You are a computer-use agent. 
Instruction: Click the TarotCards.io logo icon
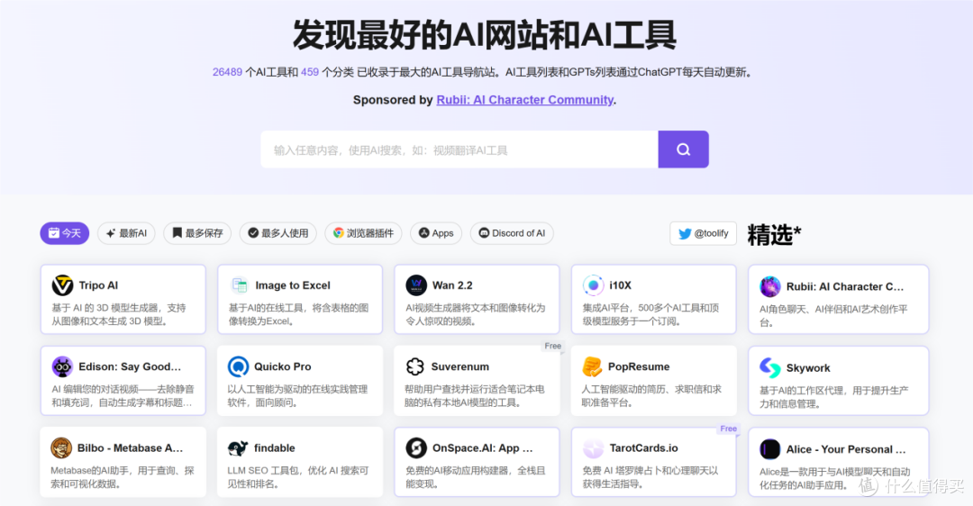[593, 447]
